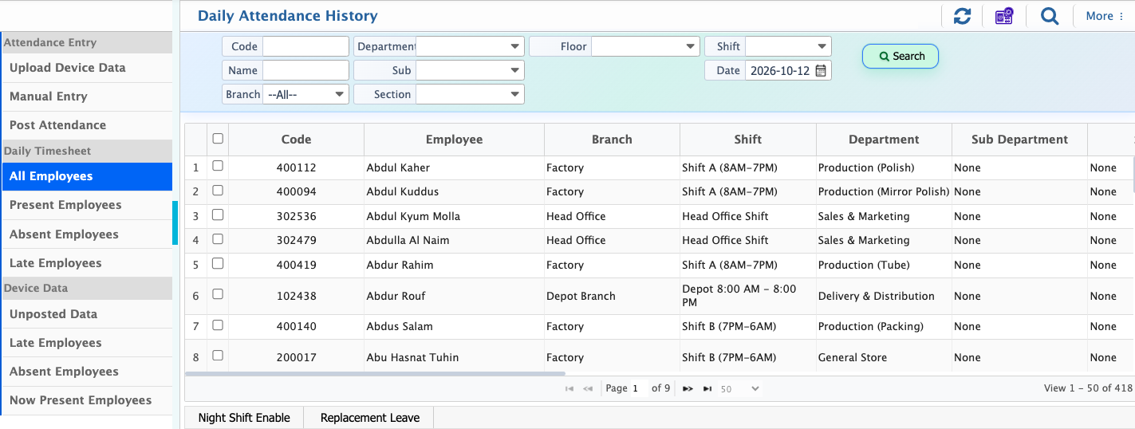Toggle the select-all header checkbox

pos(218,139)
